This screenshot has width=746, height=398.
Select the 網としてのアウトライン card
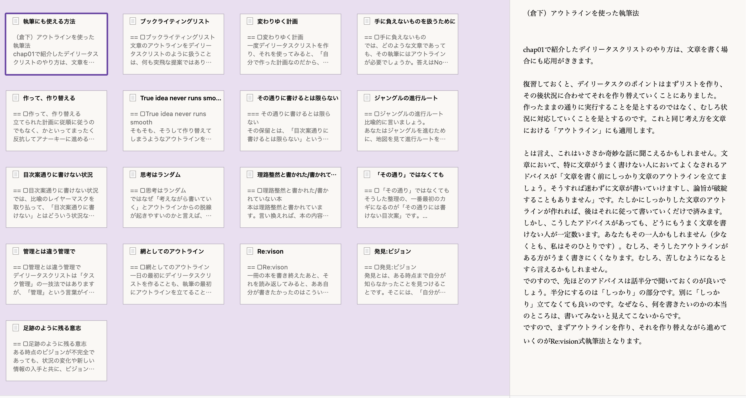173,274
